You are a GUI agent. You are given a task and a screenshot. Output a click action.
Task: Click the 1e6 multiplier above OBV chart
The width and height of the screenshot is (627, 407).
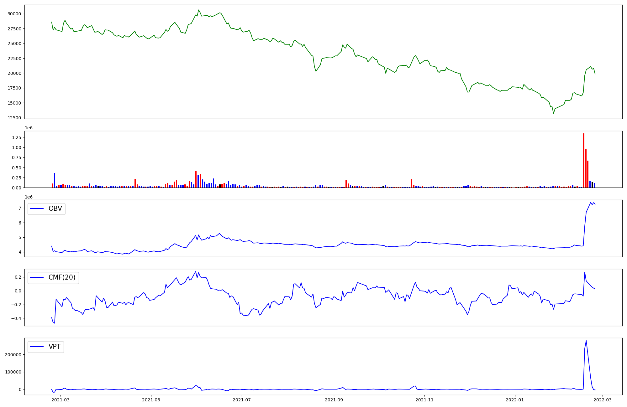(x=29, y=197)
